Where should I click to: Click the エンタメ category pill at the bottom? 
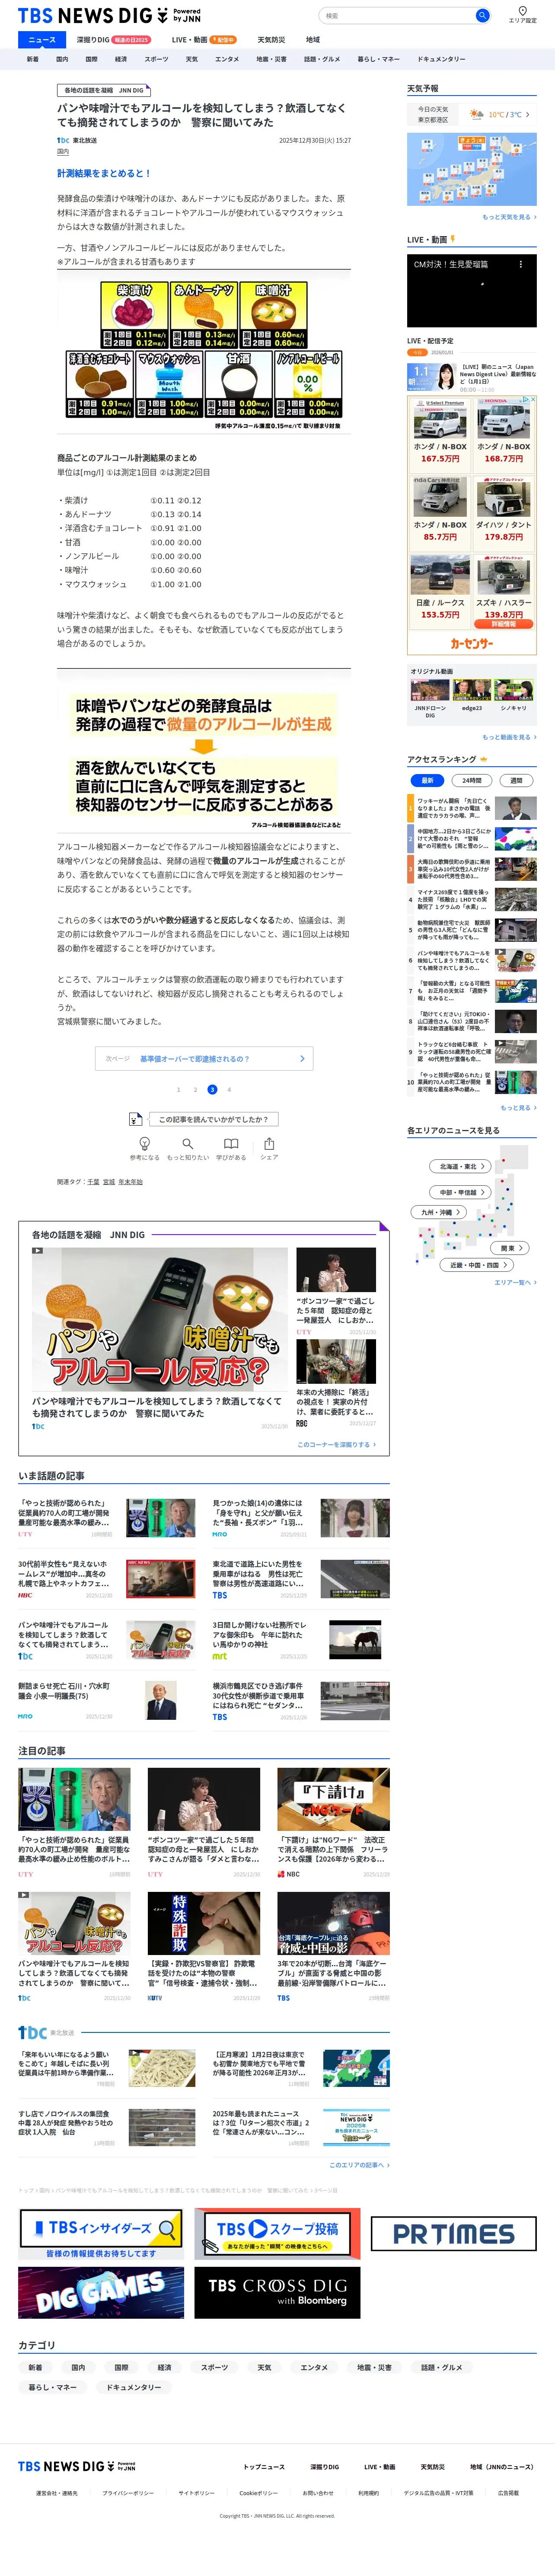pyautogui.click(x=314, y=2367)
